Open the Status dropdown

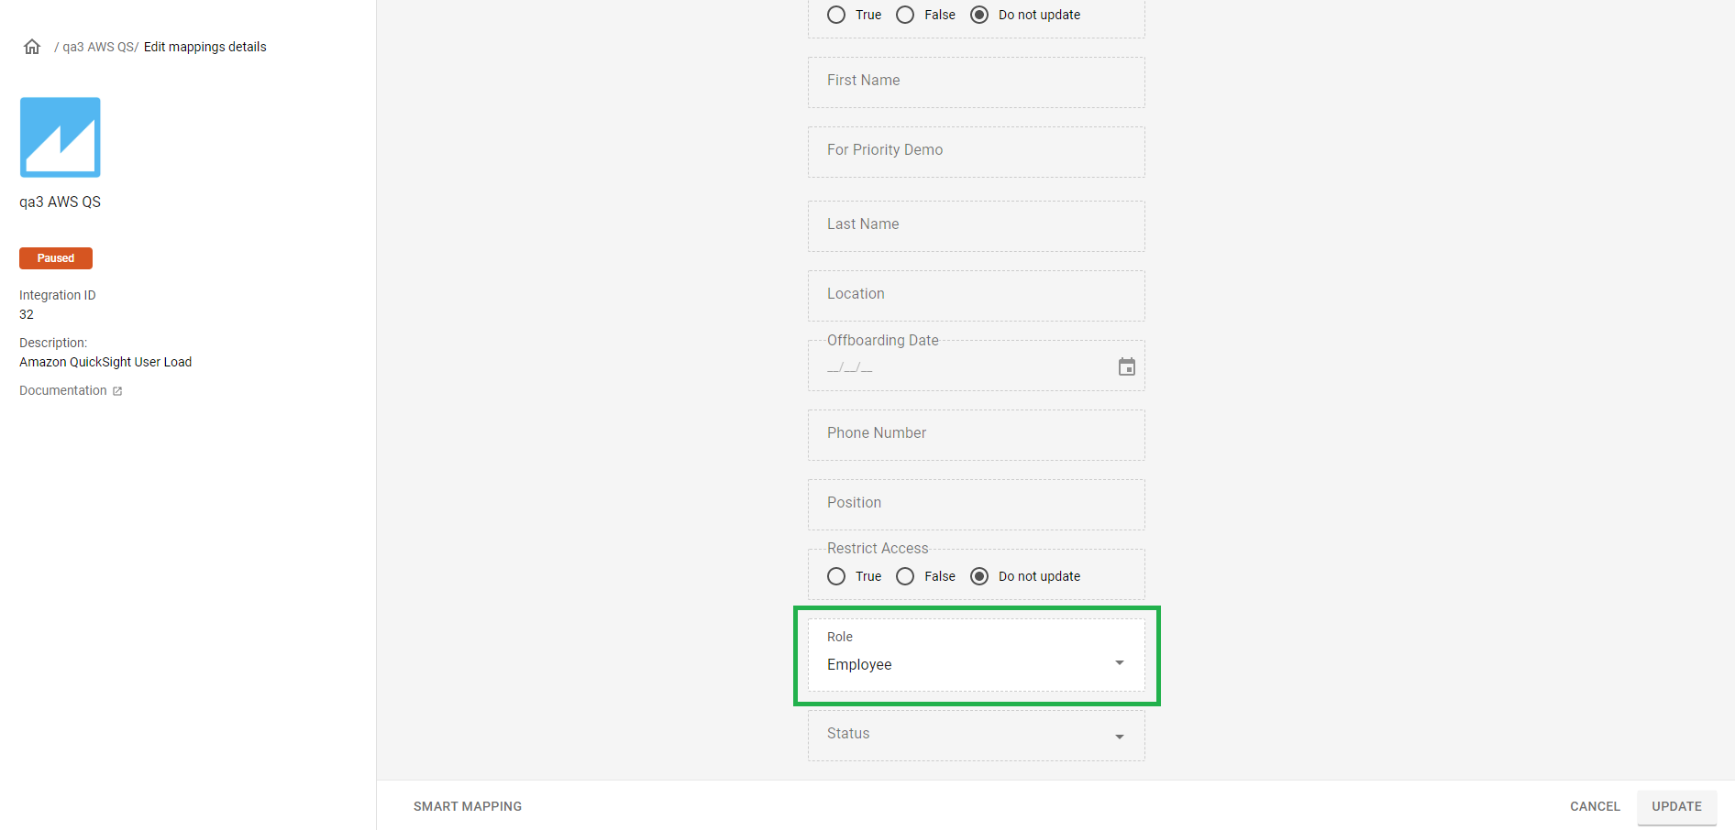click(976, 735)
